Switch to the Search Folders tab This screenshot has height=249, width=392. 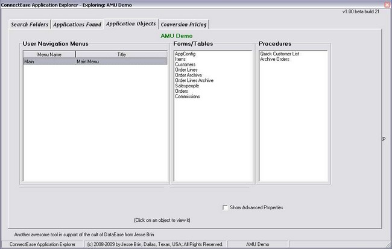(29, 25)
